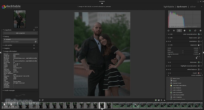Switch to the lighttable view
The width and height of the screenshot is (204, 110).
[169, 7]
